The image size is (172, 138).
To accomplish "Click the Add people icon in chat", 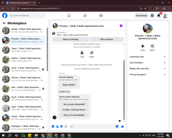I will click(x=82, y=53).
